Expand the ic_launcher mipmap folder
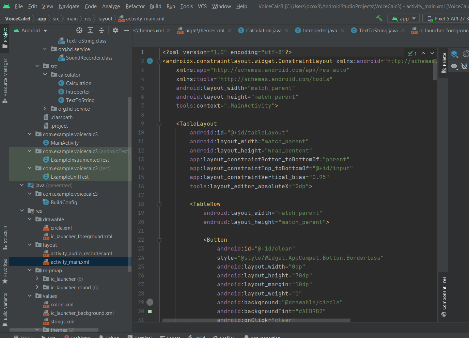Screen dimensions: 469x338 coord(37,279)
